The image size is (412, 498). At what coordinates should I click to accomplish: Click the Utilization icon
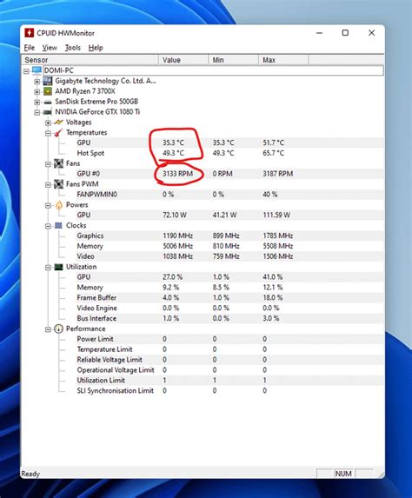tap(59, 267)
